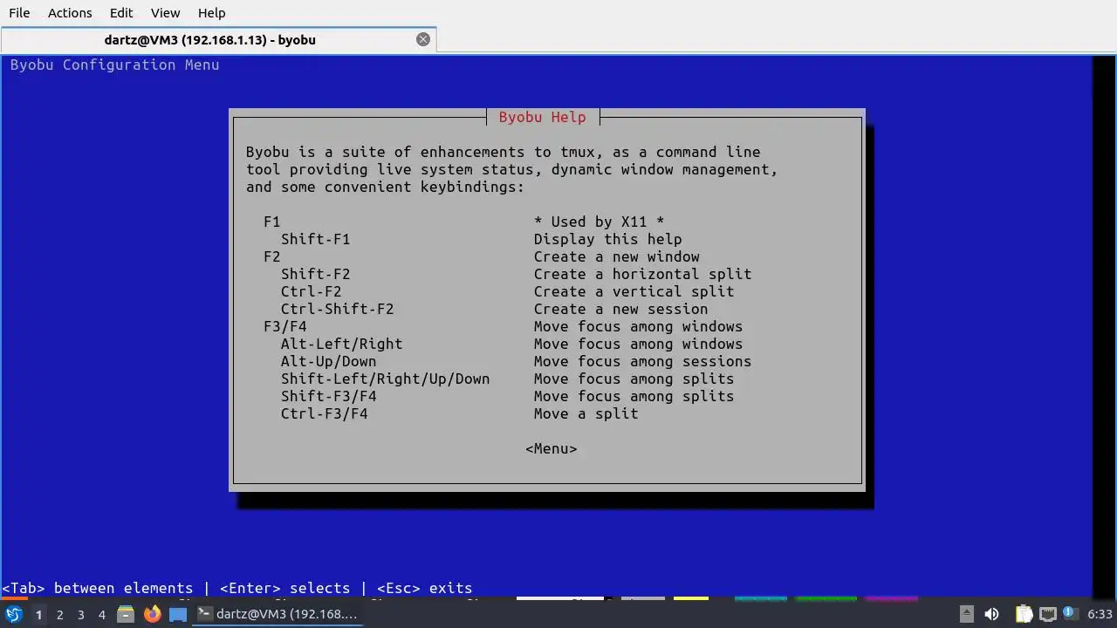
Task: Click '* Used by X11 *' text
Action: (x=599, y=222)
